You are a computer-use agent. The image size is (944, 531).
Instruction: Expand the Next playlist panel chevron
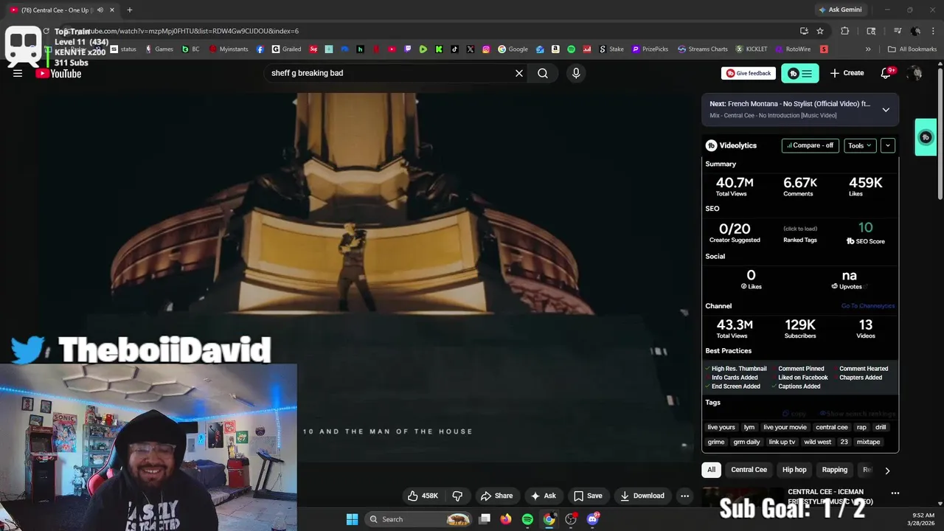pyautogui.click(x=886, y=110)
